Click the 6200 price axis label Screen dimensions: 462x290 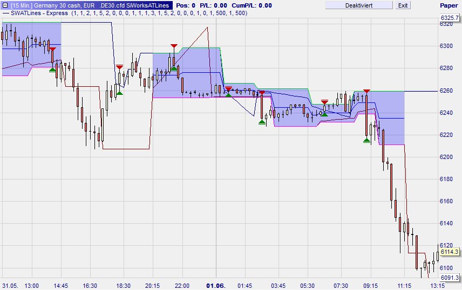click(x=446, y=157)
